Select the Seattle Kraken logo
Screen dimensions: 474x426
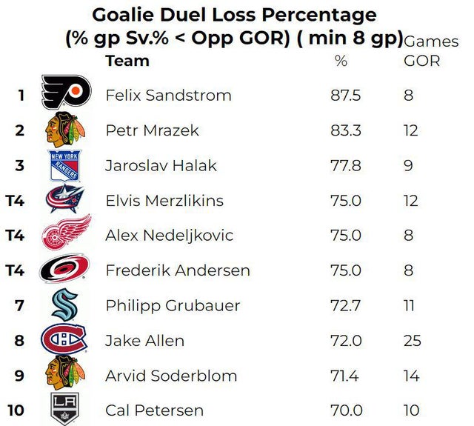pos(65,304)
